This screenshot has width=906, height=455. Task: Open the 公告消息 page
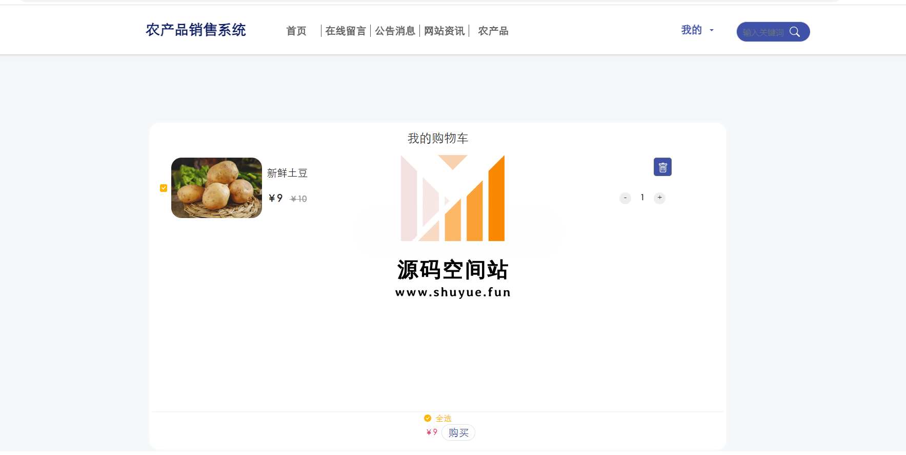[395, 31]
